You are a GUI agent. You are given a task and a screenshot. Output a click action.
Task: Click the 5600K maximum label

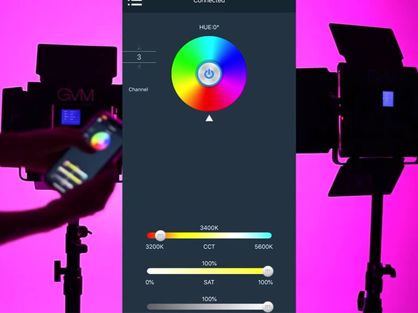click(263, 247)
